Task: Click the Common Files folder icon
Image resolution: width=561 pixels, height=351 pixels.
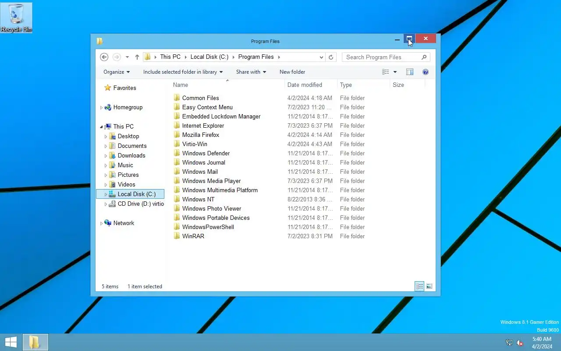Action: coord(177,97)
